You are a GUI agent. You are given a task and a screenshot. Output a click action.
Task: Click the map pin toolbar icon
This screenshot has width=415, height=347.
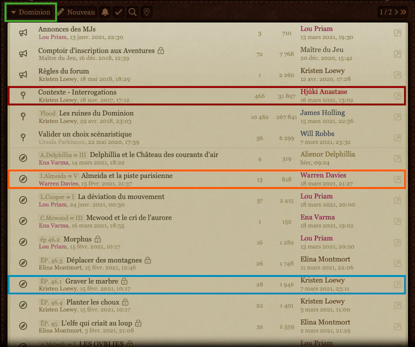click(x=147, y=12)
